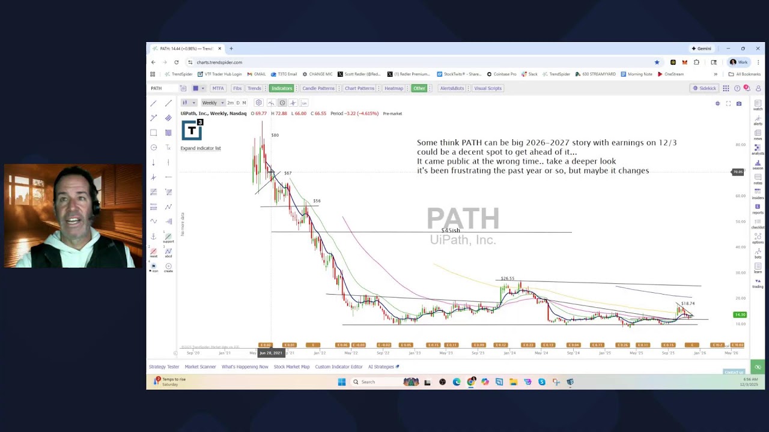
Task: Open the Market Scanner tab
Action: click(200, 367)
